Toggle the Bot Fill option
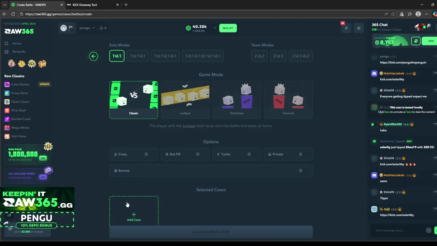 coord(185,154)
